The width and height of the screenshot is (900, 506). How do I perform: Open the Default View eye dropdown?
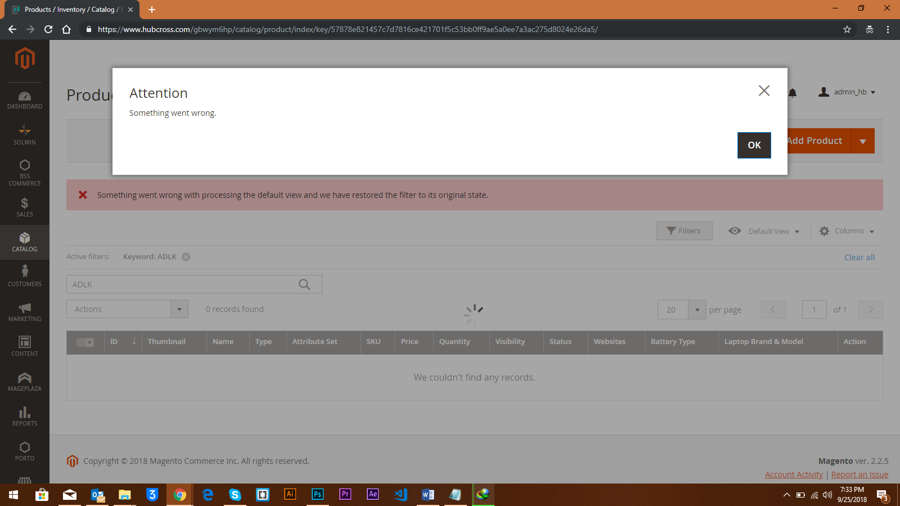coord(764,231)
